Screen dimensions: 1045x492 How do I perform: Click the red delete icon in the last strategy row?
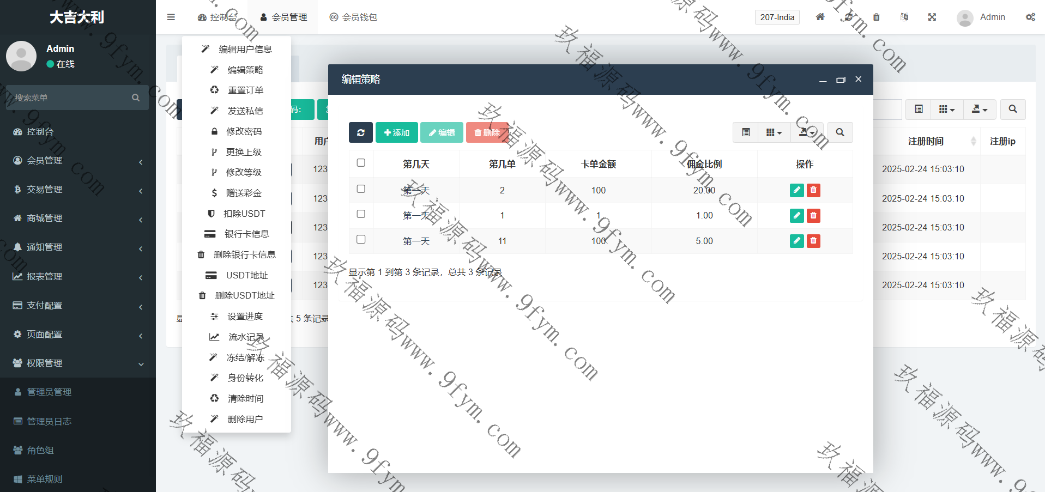813,241
